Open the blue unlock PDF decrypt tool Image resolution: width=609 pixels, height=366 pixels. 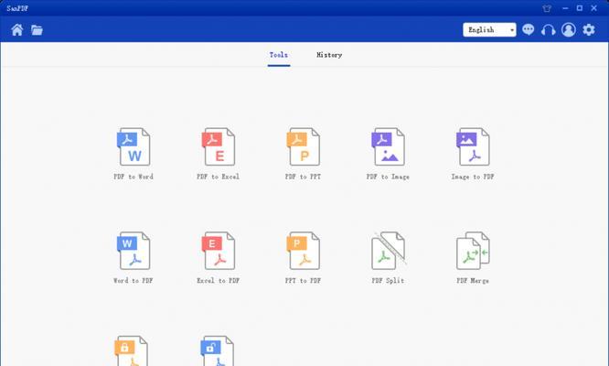(x=218, y=350)
